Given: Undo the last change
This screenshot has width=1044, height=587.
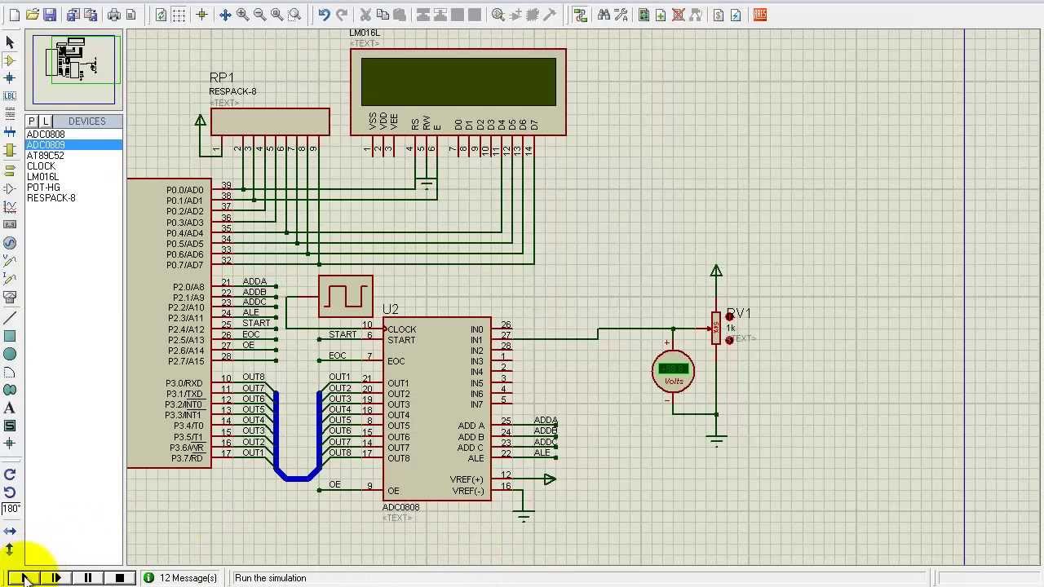Looking at the screenshot, I should 324,15.
